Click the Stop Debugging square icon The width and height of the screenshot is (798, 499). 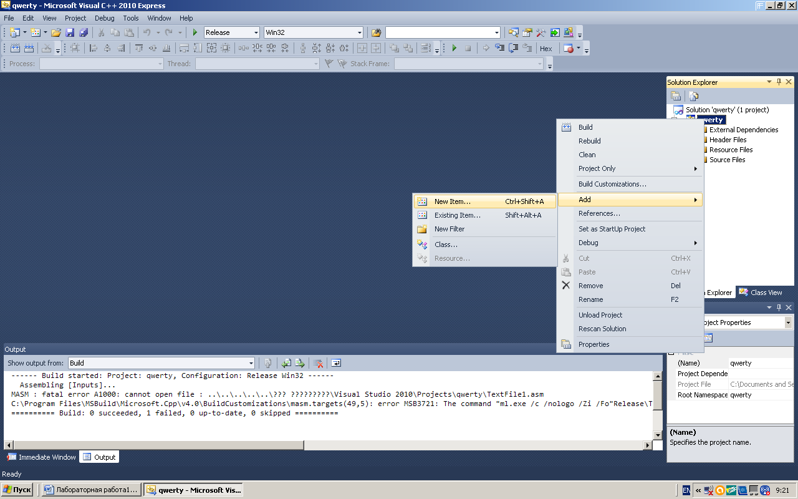pos(468,48)
